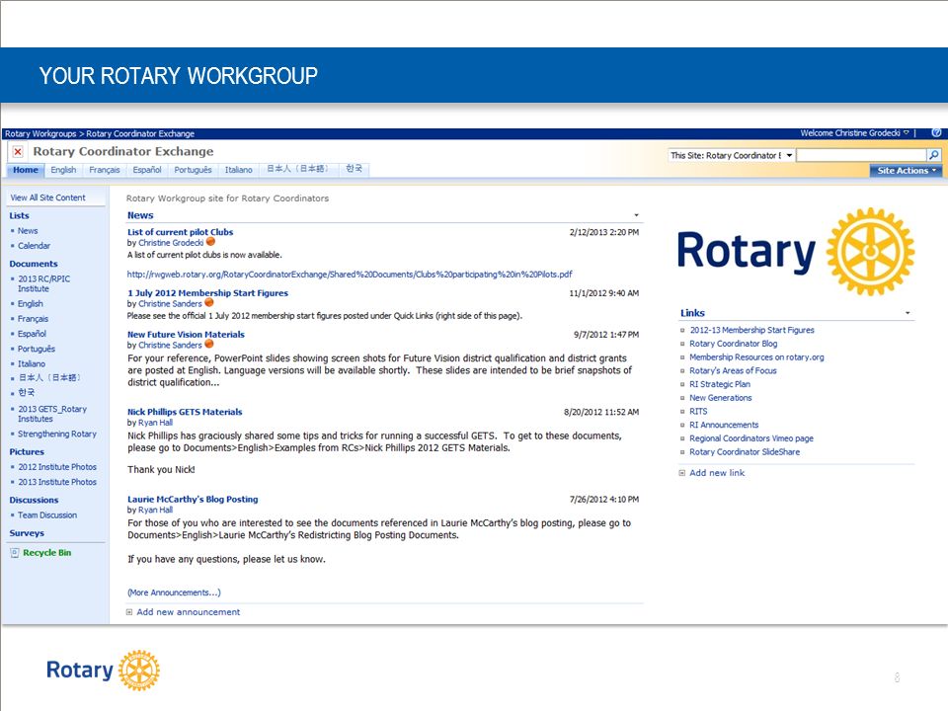The image size is (948, 711).
Task: Open 2013 RC/RPIC Institute documents
Action: tap(43, 283)
